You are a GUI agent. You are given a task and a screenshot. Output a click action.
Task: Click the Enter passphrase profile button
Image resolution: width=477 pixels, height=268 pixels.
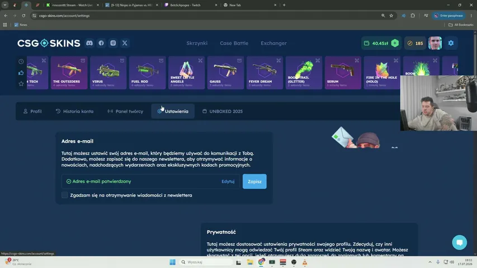point(448,16)
